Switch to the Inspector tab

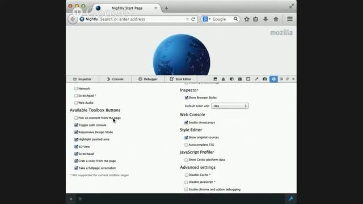[82, 79]
